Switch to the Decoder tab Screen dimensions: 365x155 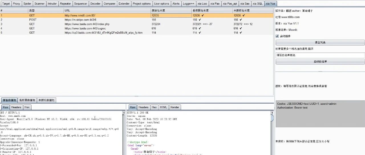(95, 4)
